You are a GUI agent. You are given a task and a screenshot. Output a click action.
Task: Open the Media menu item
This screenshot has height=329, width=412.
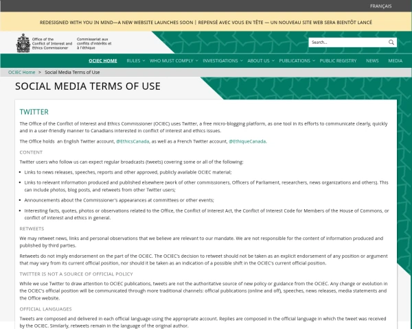[x=395, y=60]
